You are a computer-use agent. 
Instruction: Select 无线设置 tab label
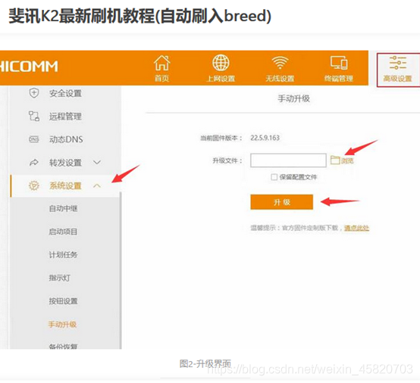[280, 79]
